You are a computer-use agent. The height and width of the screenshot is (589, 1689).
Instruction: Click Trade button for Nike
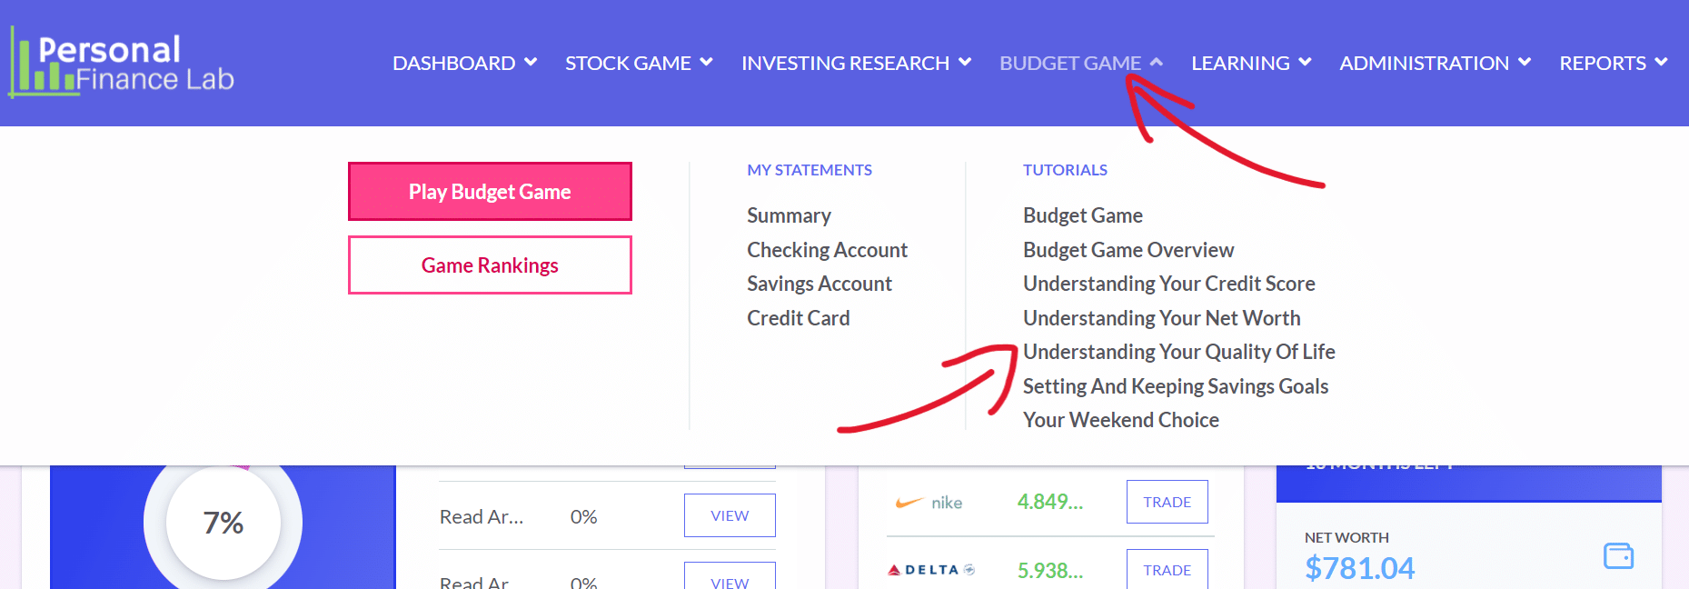[1167, 502]
